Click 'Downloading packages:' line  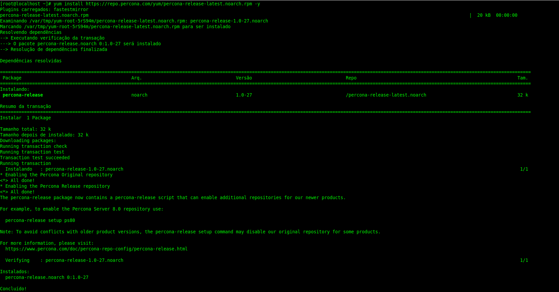(28, 140)
